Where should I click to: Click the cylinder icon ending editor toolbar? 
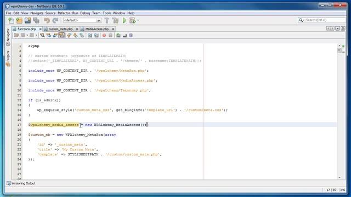click(131, 35)
